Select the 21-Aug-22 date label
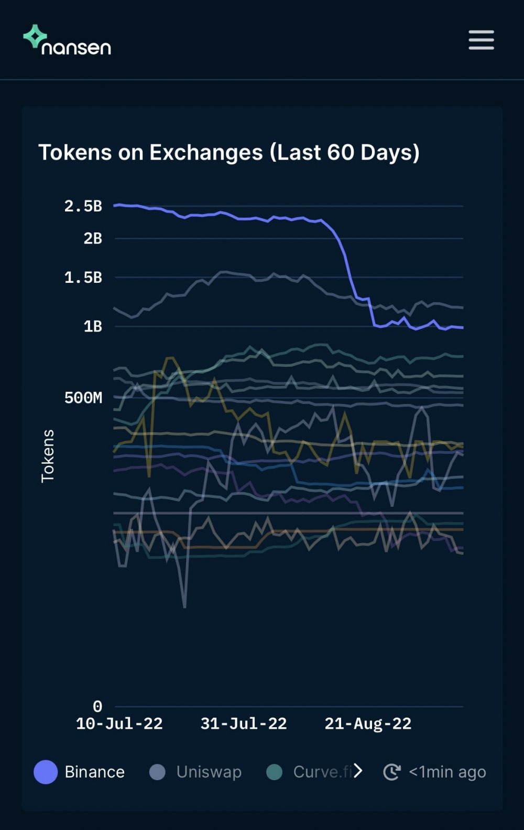The image size is (524, 830). point(368,723)
